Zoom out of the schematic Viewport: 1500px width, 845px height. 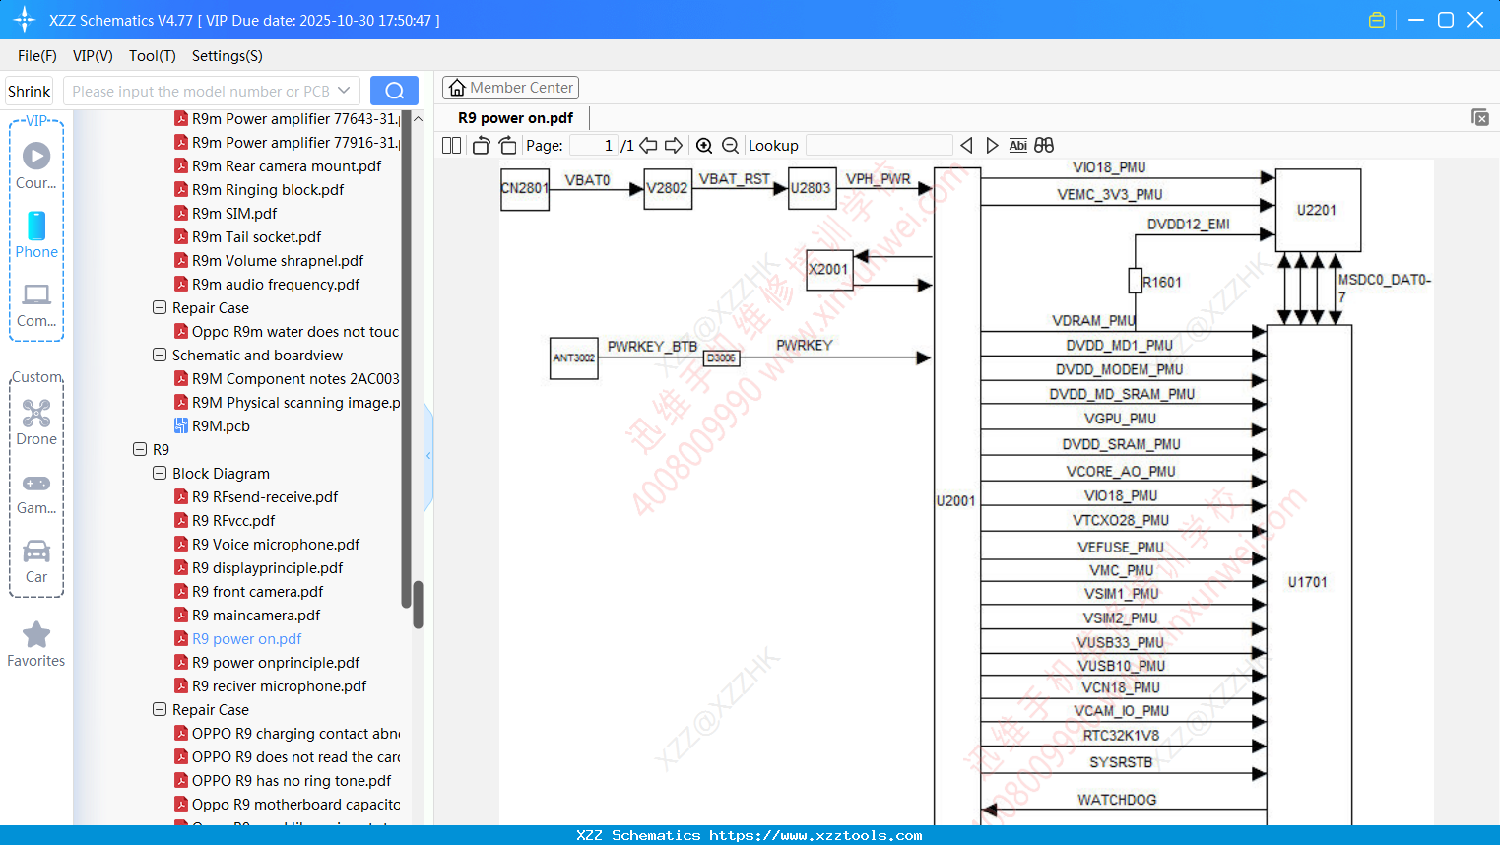coord(730,146)
